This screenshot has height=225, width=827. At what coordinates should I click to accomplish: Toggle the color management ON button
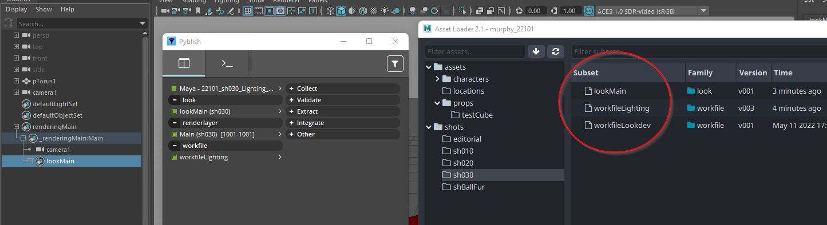(x=588, y=11)
